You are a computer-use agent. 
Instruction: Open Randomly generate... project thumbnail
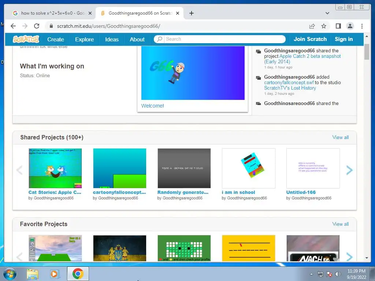[x=184, y=168]
